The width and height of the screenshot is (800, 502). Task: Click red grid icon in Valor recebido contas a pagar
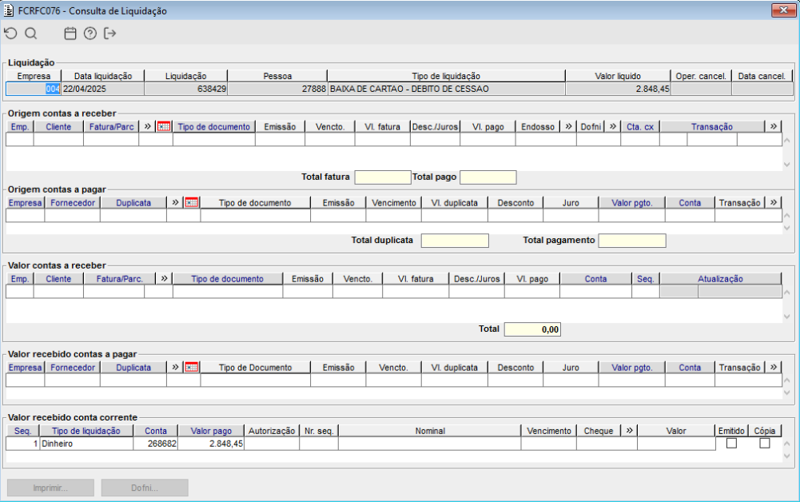191,368
